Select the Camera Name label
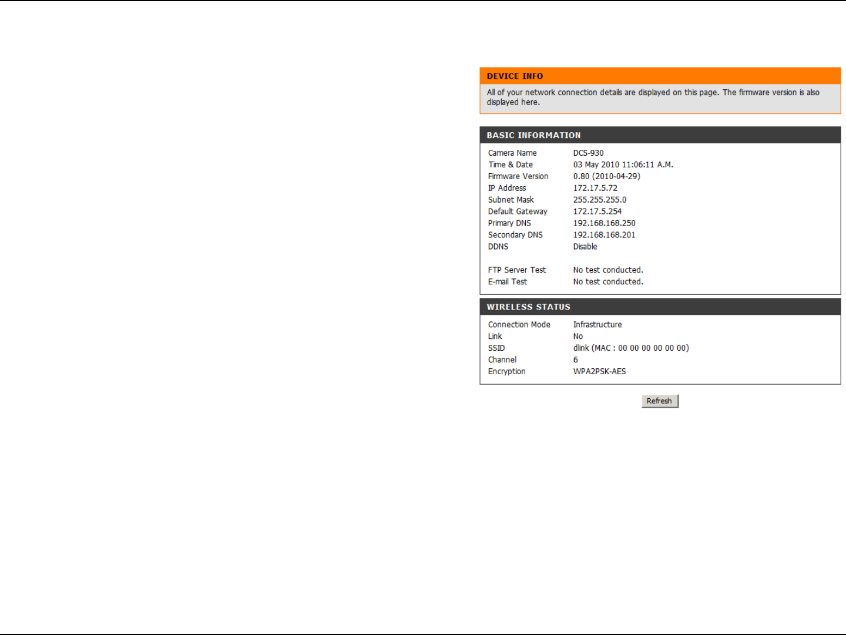Viewport: 846px width, 635px height. [x=512, y=153]
